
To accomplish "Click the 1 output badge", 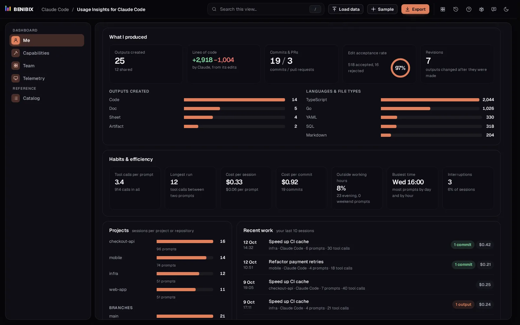I will coord(463,305).
